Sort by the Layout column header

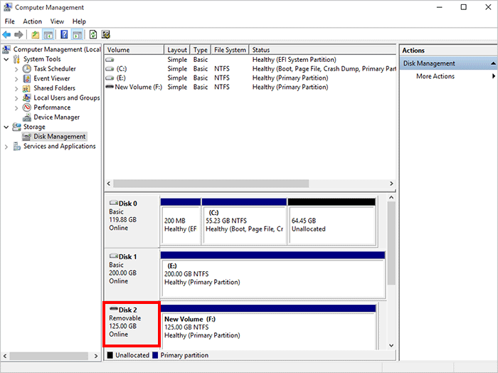(177, 50)
